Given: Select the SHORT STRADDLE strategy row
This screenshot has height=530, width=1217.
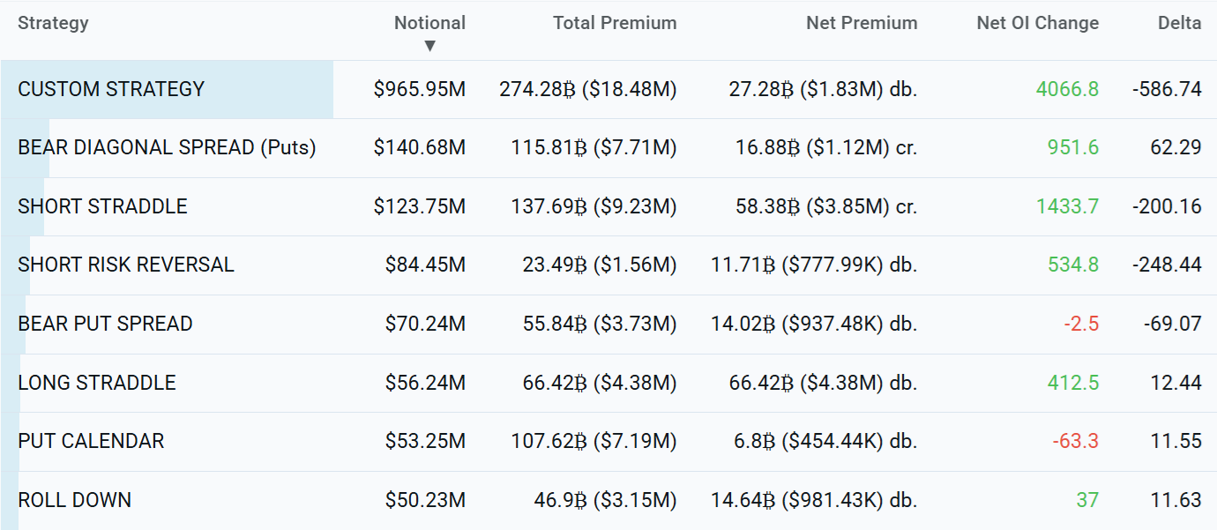Looking at the screenshot, I should 101,206.
